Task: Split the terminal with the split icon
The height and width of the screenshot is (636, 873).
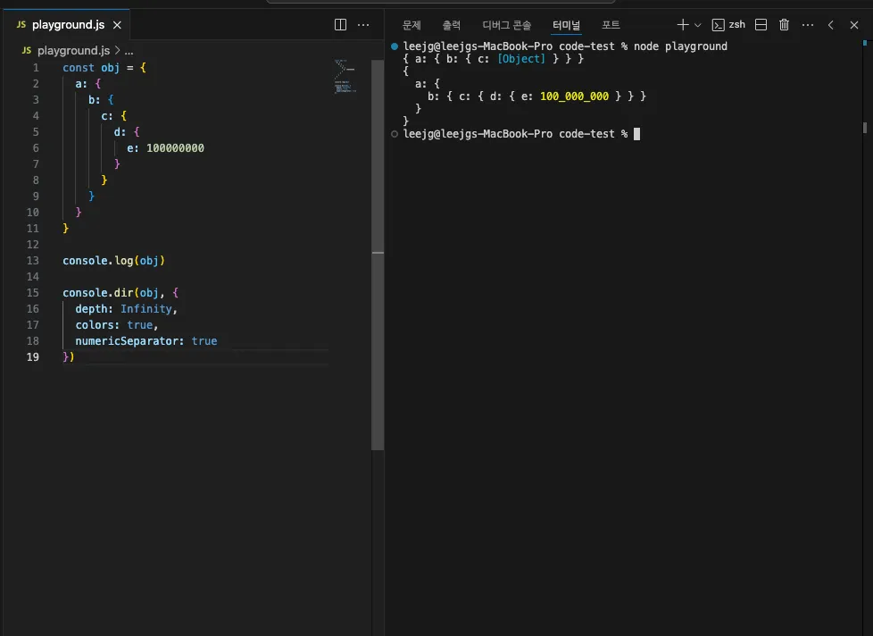Action: (761, 25)
